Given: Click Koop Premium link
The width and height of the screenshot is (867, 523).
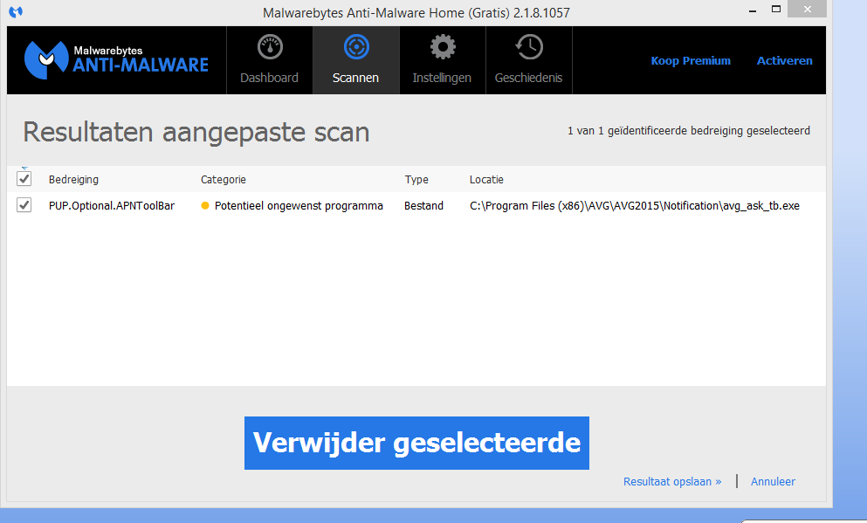Looking at the screenshot, I should coord(691,61).
